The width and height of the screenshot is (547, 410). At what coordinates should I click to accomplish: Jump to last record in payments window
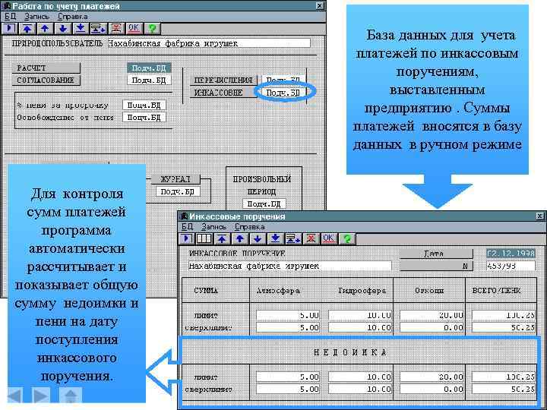(81, 29)
